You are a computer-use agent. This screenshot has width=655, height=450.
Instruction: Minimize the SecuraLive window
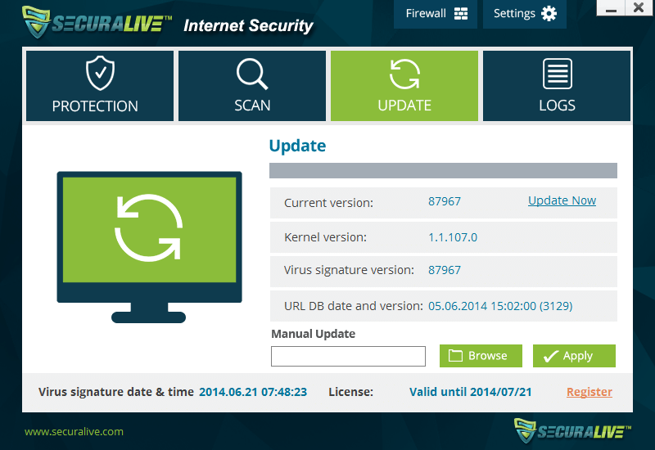pos(611,8)
